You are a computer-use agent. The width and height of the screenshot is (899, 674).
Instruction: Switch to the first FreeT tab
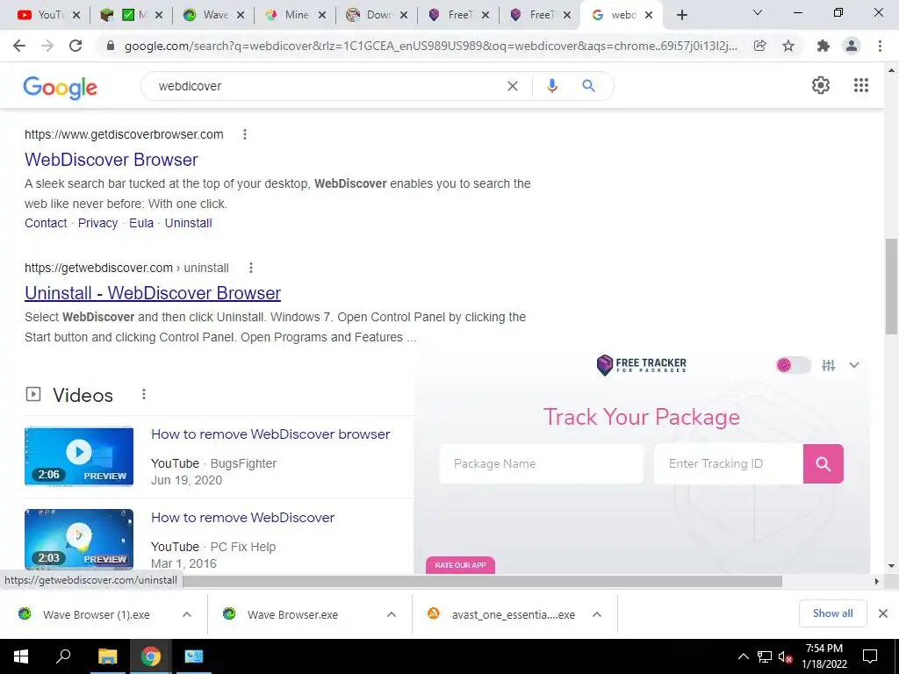(x=454, y=15)
